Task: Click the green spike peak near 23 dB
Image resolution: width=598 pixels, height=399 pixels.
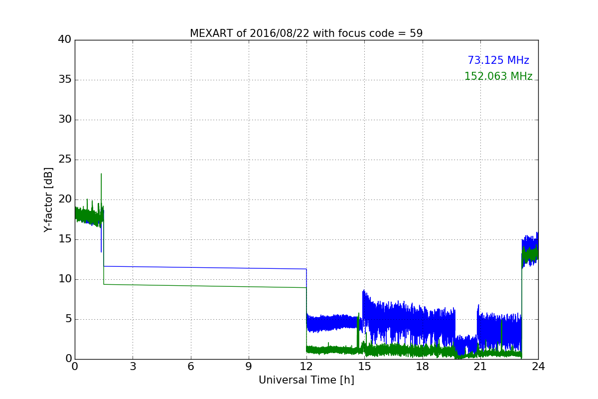Action: tap(101, 175)
